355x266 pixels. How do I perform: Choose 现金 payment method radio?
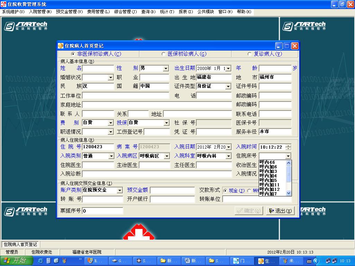(225, 191)
